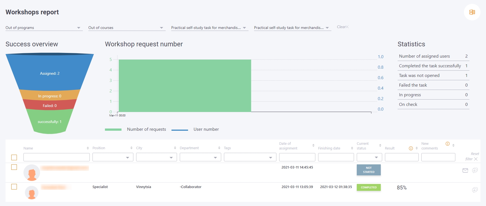486x206 pixels.
Task: Click avatar of not-started user
Action: coord(32,173)
